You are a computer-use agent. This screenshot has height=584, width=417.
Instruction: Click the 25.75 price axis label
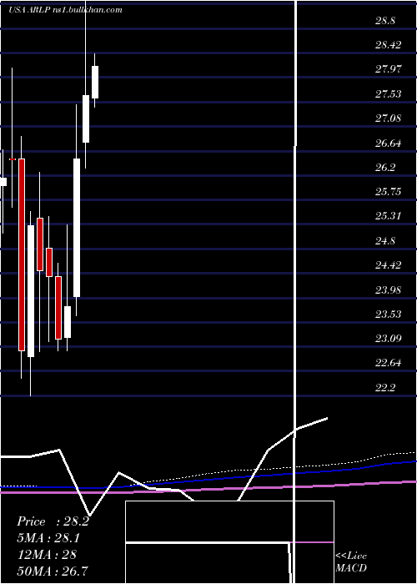[389, 192]
